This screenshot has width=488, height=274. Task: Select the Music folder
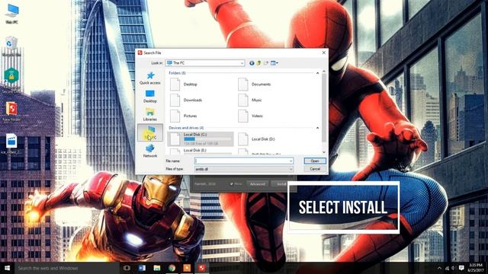pos(251,100)
